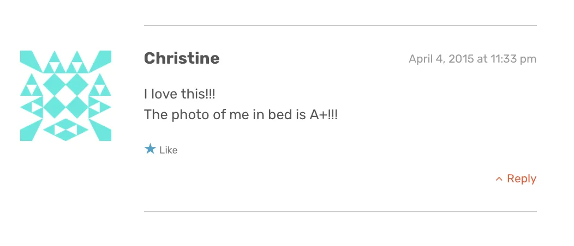This screenshot has height=246, width=574.
Task: Open Christine's teal geometric avatar
Action: (x=65, y=96)
